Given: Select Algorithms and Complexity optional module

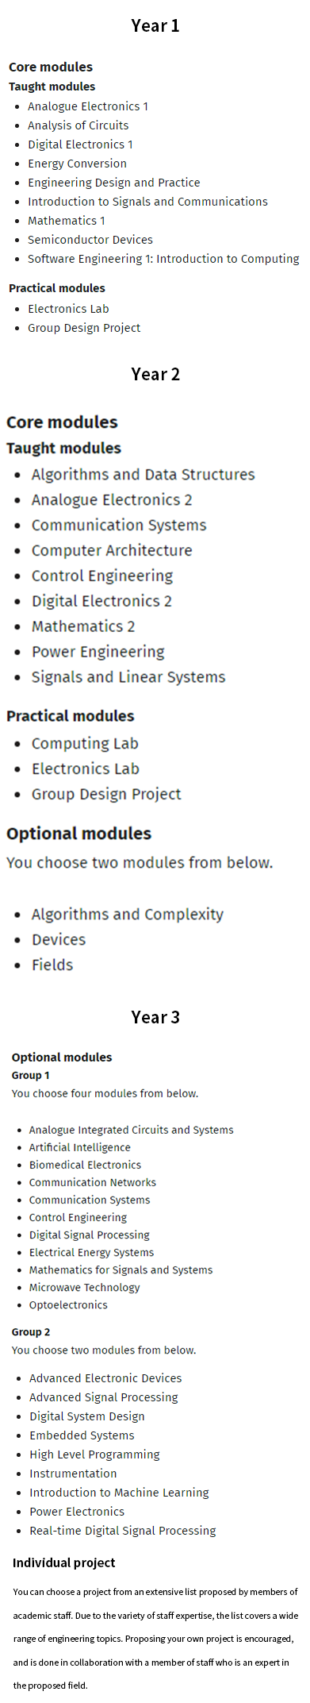Looking at the screenshot, I should pyautogui.click(x=128, y=915).
